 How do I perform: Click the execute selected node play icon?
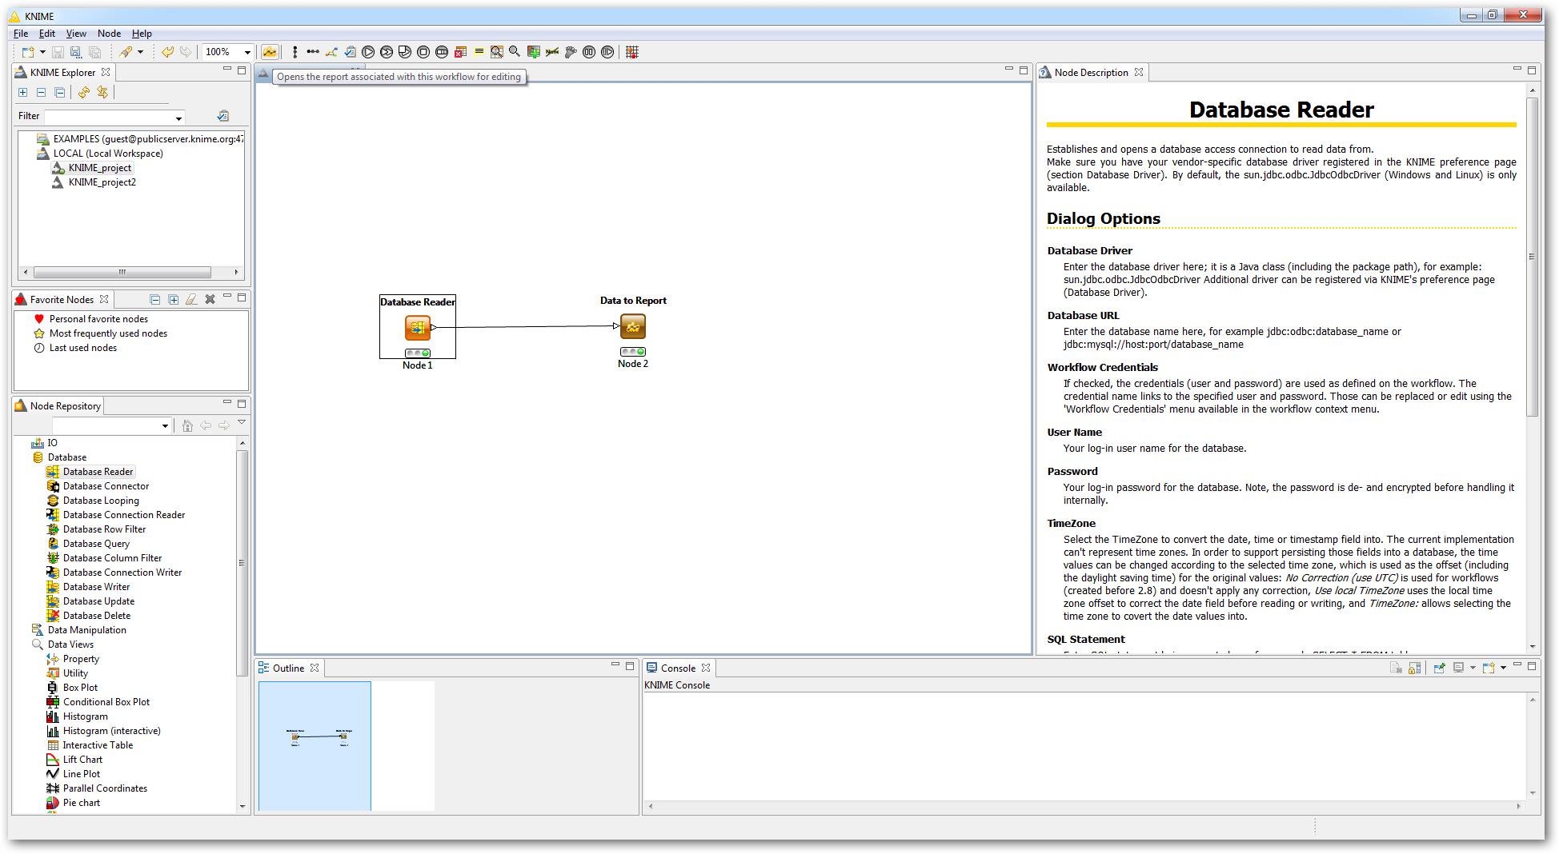[x=368, y=52]
